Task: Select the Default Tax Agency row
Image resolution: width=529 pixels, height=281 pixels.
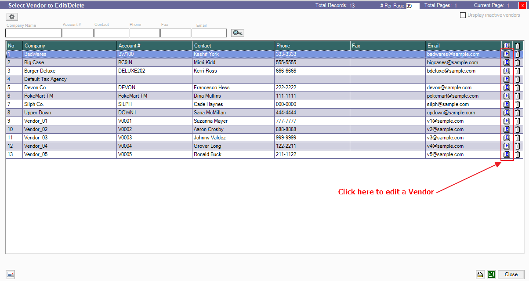Action: tap(69, 79)
